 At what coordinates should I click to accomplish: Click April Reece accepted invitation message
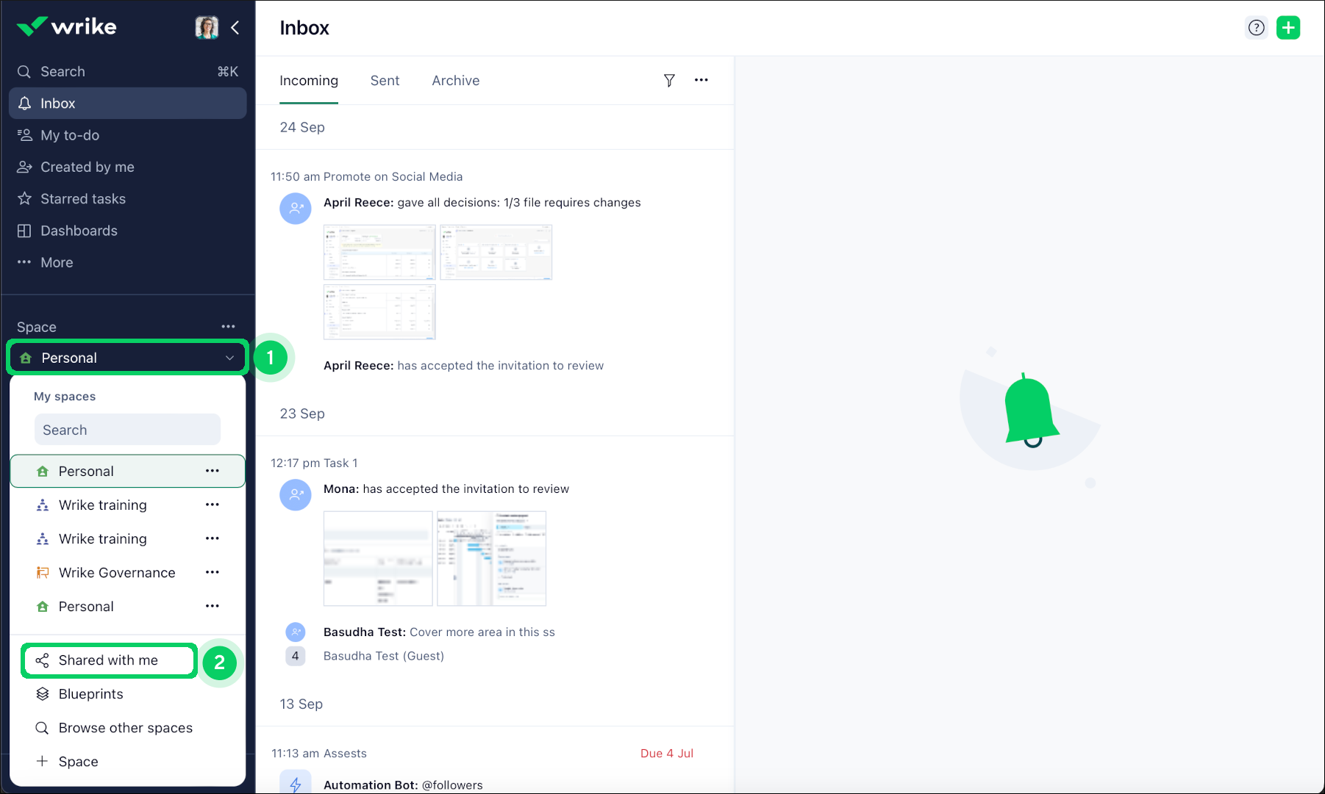[463, 366]
